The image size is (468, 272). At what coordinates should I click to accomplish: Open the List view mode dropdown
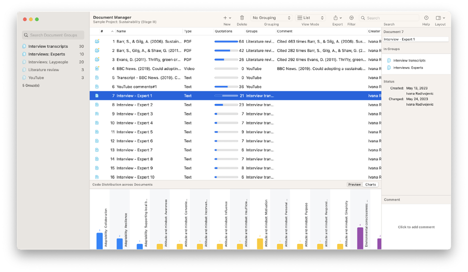click(310, 18)
